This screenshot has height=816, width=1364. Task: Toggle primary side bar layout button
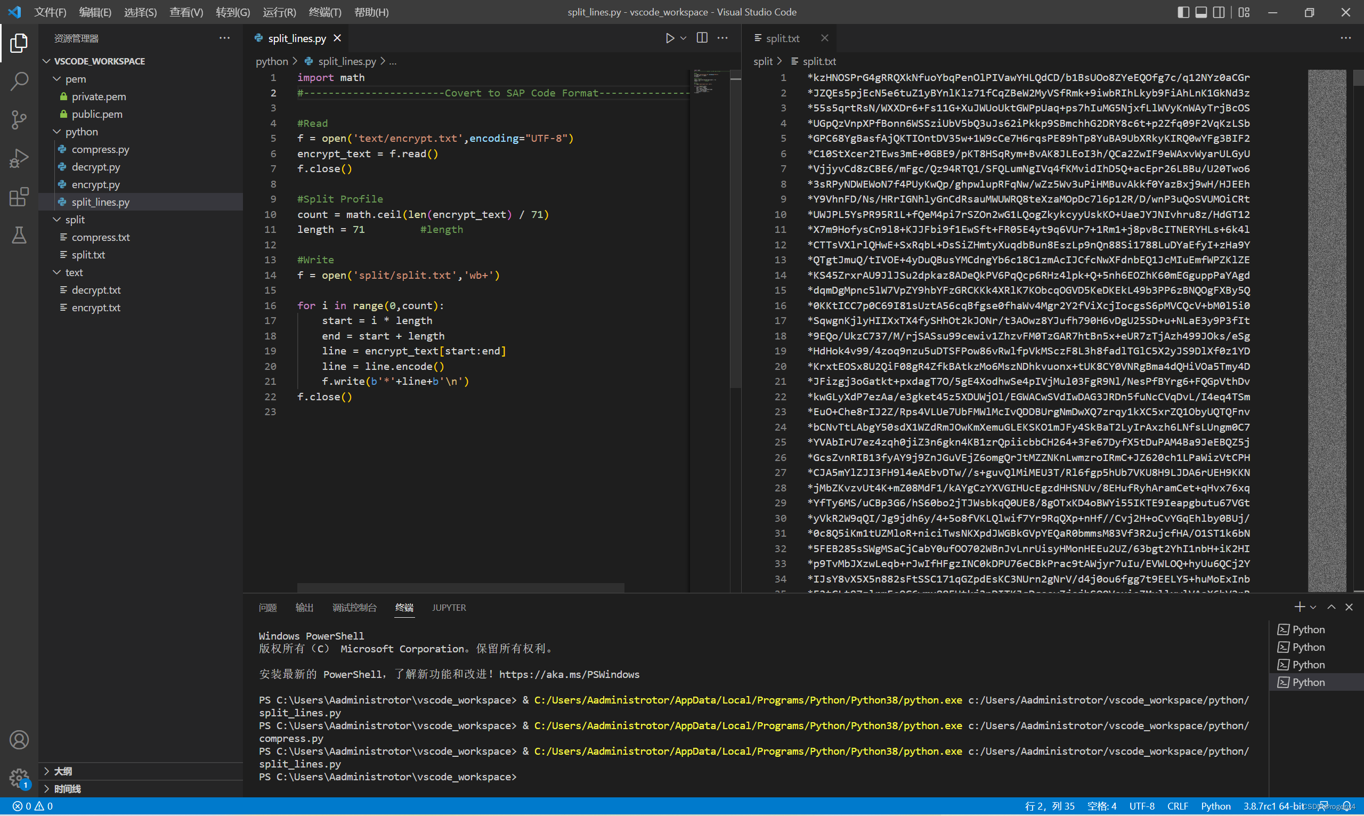point(1183,12)
